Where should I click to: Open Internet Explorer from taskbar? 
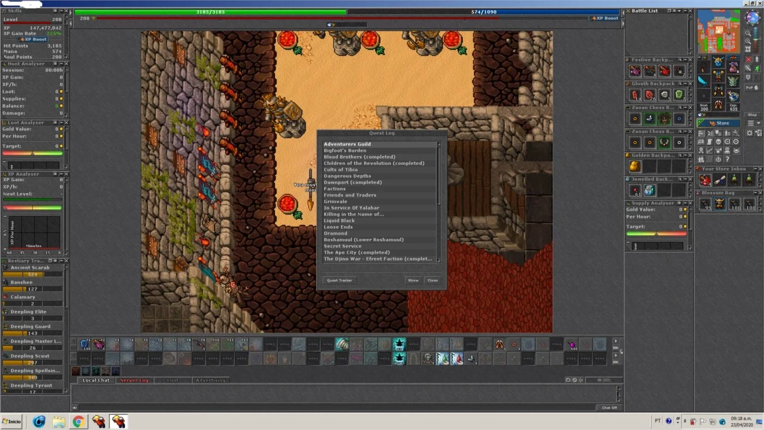(39, 421)
